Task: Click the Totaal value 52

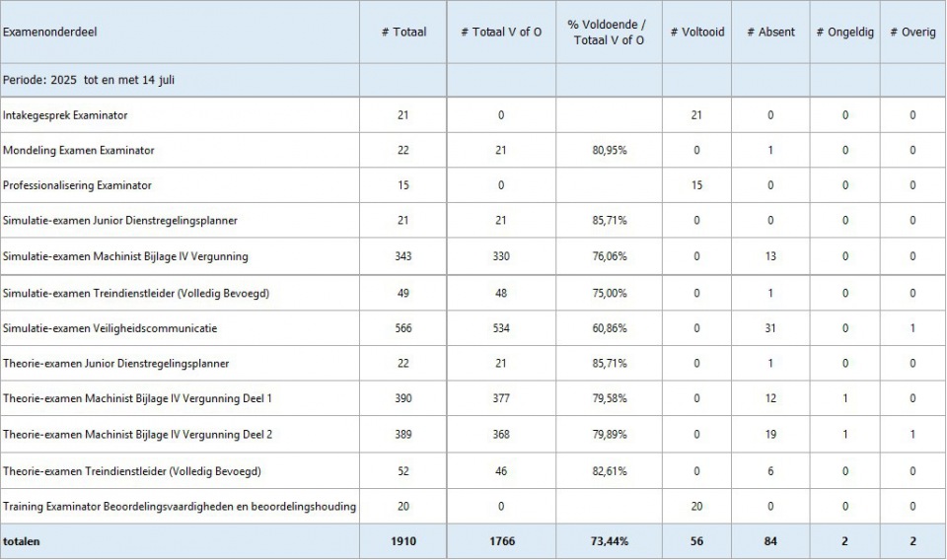Action: (x=403, y=471)
